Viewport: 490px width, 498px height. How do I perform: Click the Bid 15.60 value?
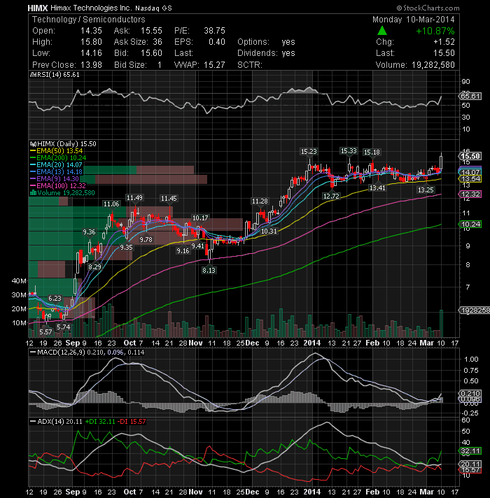point(151,53)
